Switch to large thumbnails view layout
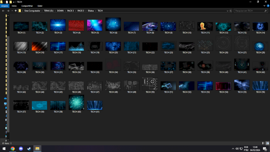This screenshot has width=270, height=152. [x=267, y=143]
